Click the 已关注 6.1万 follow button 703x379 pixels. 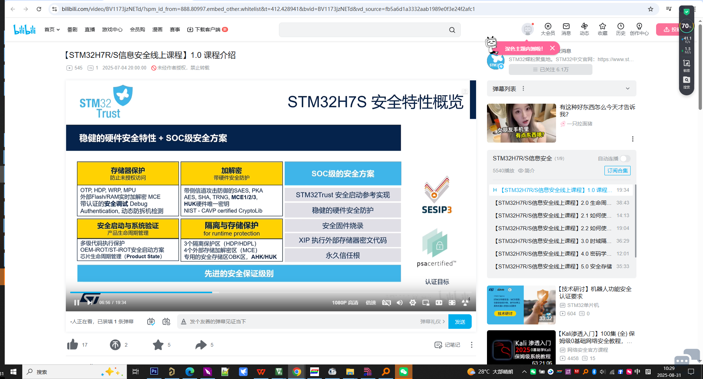pyautogui.click(x=551, y=69)
